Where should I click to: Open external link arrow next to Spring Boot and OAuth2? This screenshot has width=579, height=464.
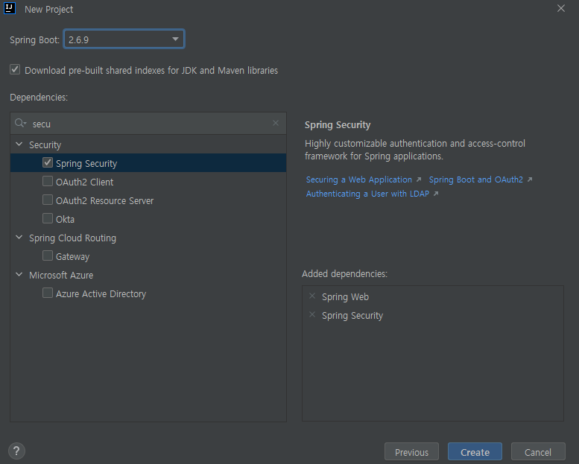[530, 179]
